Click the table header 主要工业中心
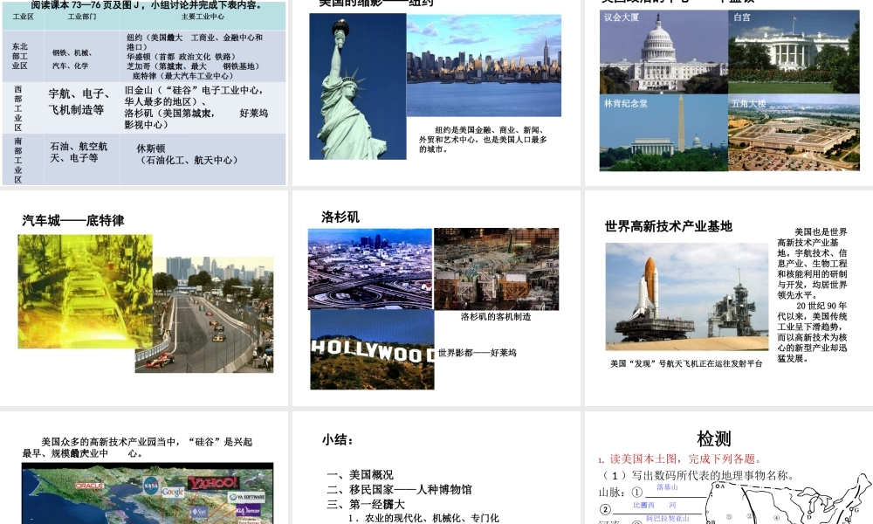Image resolution: width=873 pixels, height=524 pixels. (203, 17)
